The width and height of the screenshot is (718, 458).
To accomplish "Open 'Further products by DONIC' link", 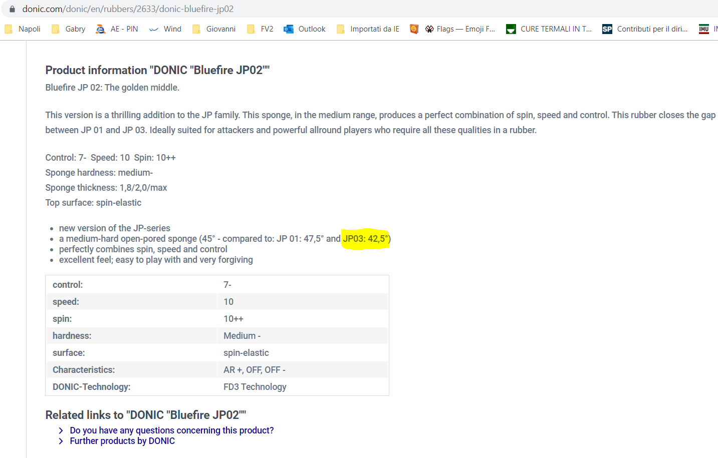I will 122,441.
